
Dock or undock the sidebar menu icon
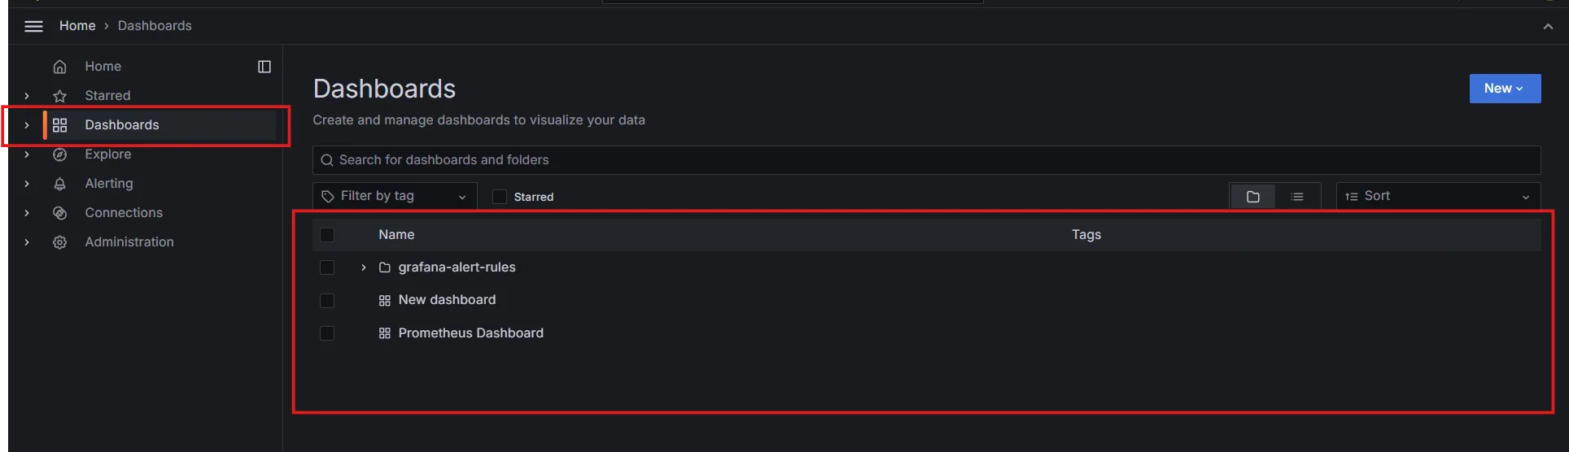[x=264, y=67]
